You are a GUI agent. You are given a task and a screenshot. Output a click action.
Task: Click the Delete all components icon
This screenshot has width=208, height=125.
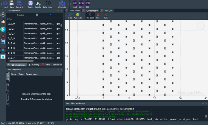[x=19, y=4]
